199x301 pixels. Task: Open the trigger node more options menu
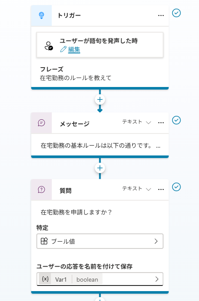coord(161,16)
